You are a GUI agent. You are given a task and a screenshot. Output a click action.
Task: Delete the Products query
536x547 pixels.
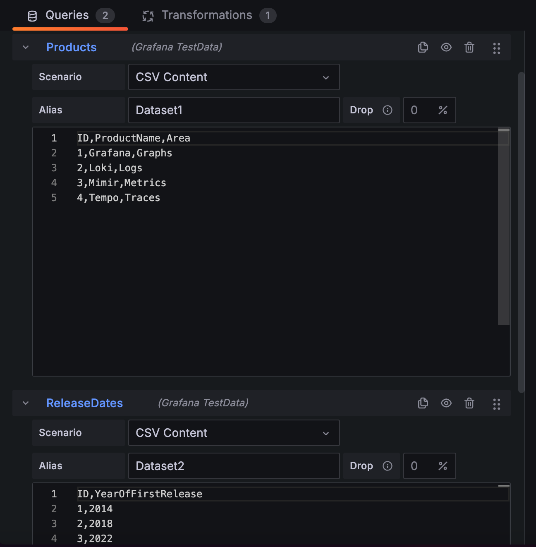coord(469,47)
